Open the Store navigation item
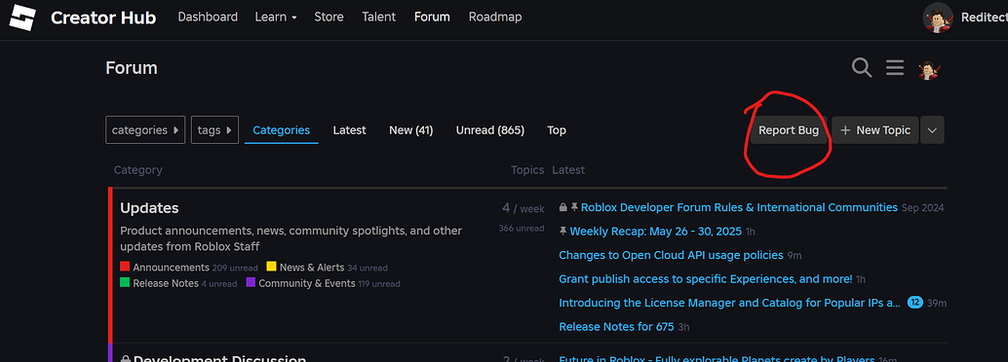 [x=329, y=17]
